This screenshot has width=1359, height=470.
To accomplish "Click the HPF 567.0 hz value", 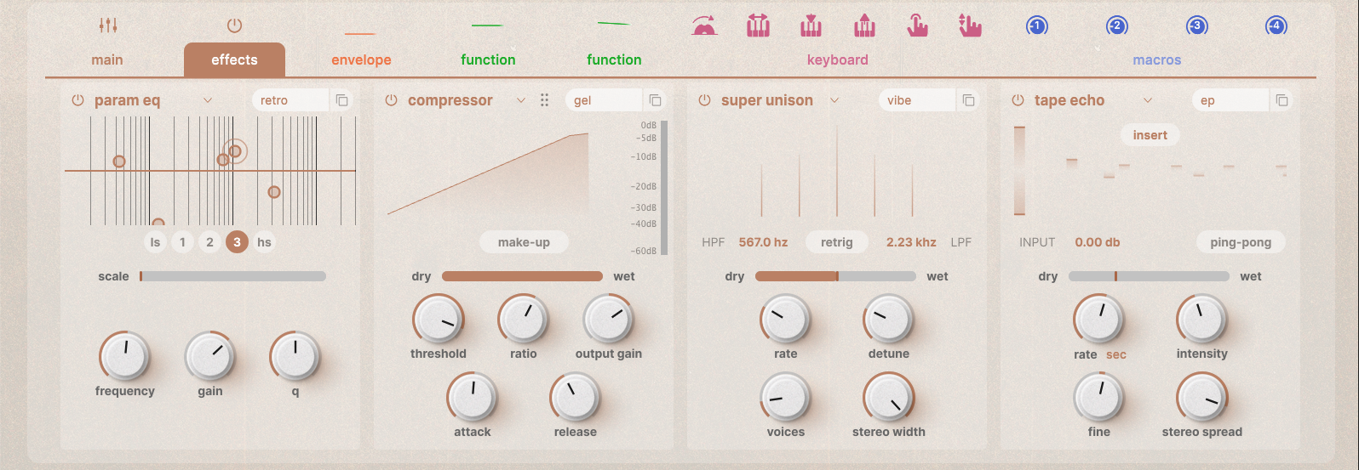I will [763, 242].
